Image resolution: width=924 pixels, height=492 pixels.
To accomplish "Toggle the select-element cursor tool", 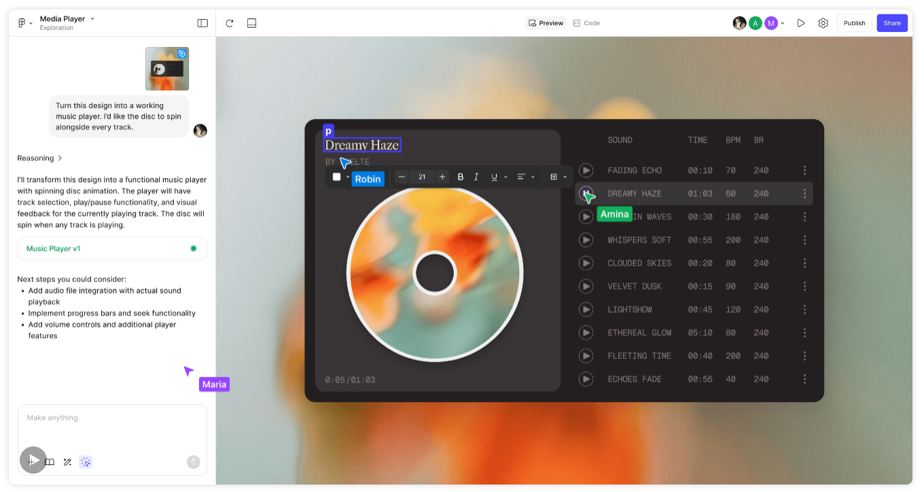I will pos(86,462).
